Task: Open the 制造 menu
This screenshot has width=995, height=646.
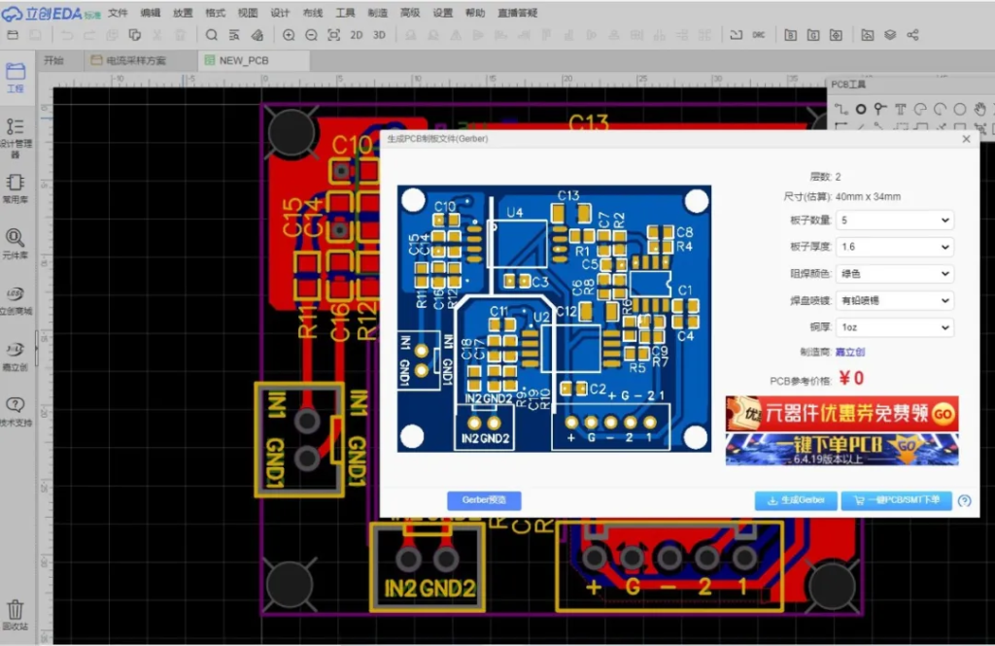Action: 377,13
